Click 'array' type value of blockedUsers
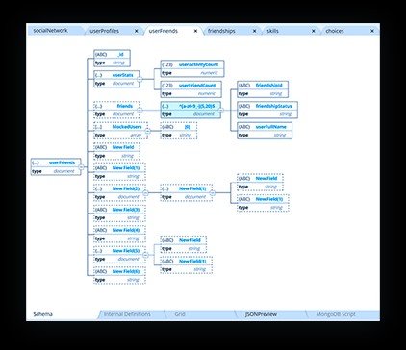 pos(136,136)
